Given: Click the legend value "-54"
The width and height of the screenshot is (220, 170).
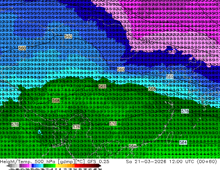Looking at the screenshot, I should pos(11,169).
